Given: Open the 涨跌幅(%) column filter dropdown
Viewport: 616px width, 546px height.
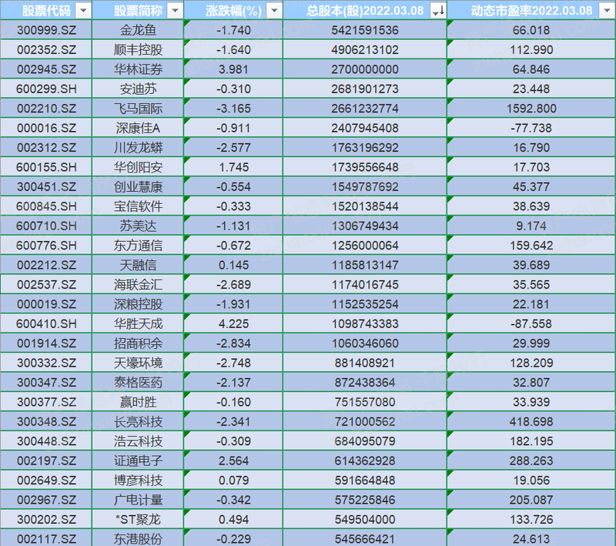Looking at the screenshot, I should tap(273, 9).
